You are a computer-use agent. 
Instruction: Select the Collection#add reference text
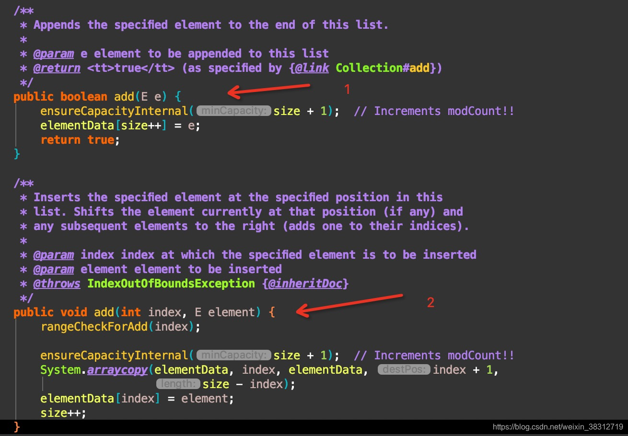383,68
